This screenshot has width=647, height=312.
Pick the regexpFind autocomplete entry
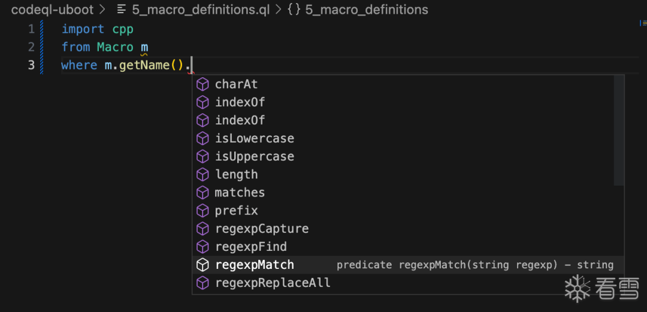[x=250, y=247]
